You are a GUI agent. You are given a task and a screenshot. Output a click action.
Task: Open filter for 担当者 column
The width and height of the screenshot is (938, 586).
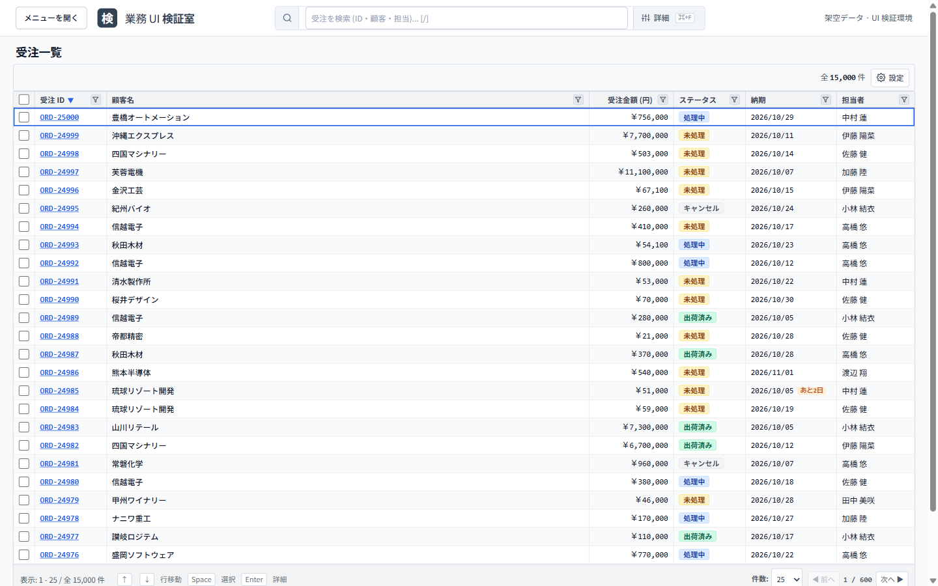[904, 100]
